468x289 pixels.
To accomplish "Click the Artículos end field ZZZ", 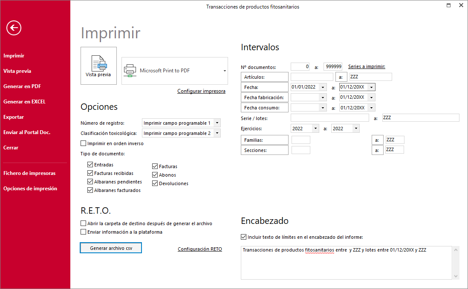I will click(370, 77).
